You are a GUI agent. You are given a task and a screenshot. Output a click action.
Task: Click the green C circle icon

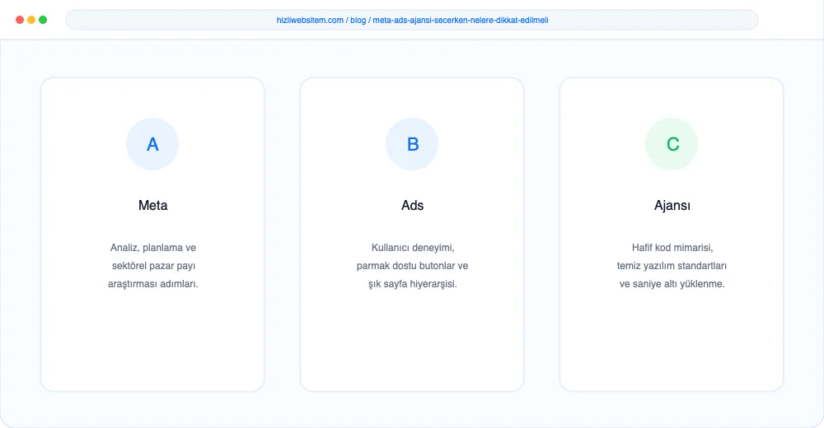(x=672, y=144)
